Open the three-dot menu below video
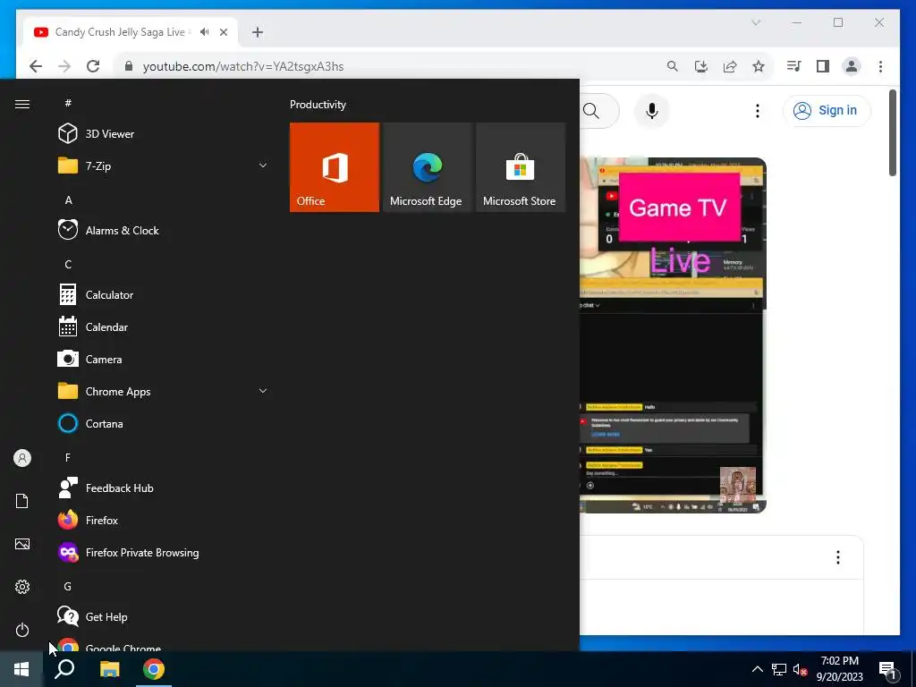The image size is (916, 687). pos(837,557)
